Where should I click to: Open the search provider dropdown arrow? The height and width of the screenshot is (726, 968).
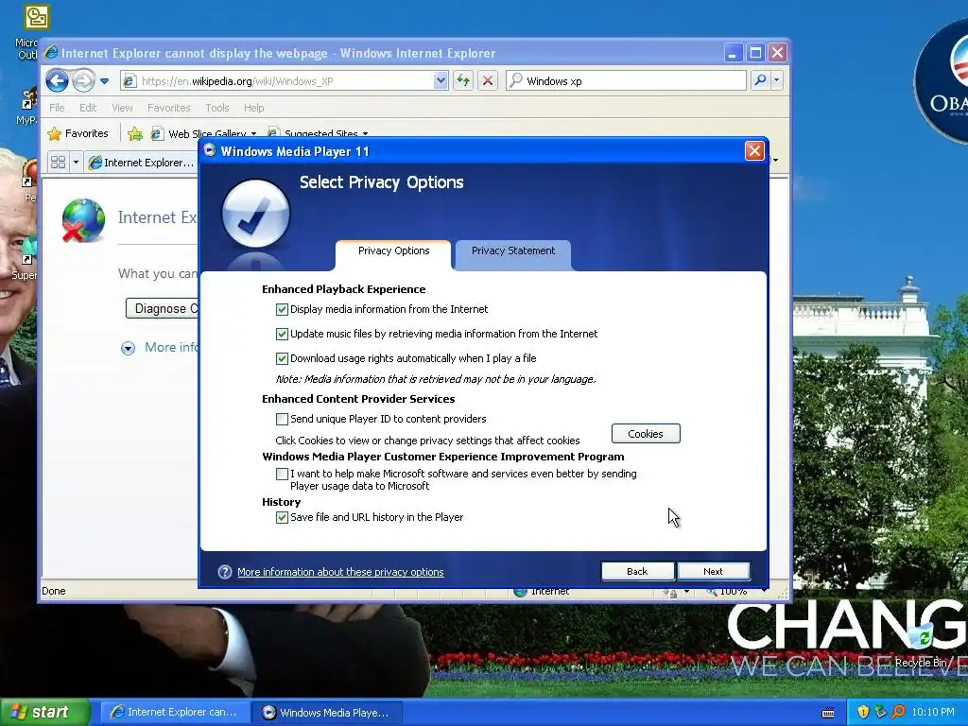point(777,80)
